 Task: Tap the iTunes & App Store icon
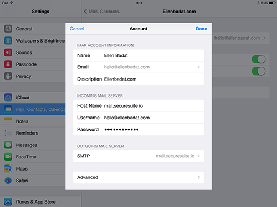(8, 201)
